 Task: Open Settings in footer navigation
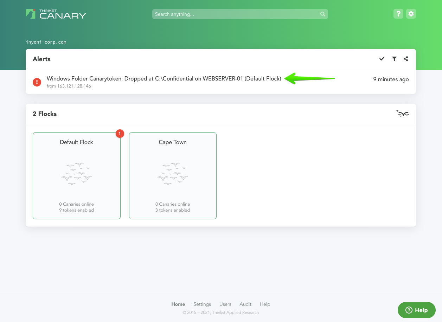[202, 304]
